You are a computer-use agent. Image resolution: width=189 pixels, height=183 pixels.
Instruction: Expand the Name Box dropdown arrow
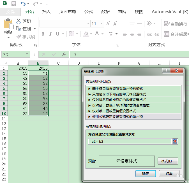tap(27, 54)
